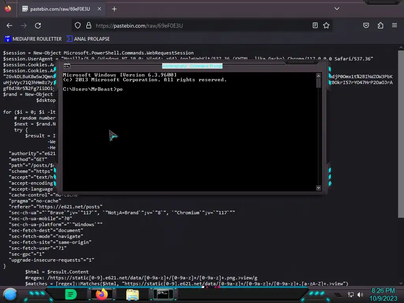
Task: Click 'Microsoft Windows [Version 6.3.9600]' text
Action: [120, 75]
